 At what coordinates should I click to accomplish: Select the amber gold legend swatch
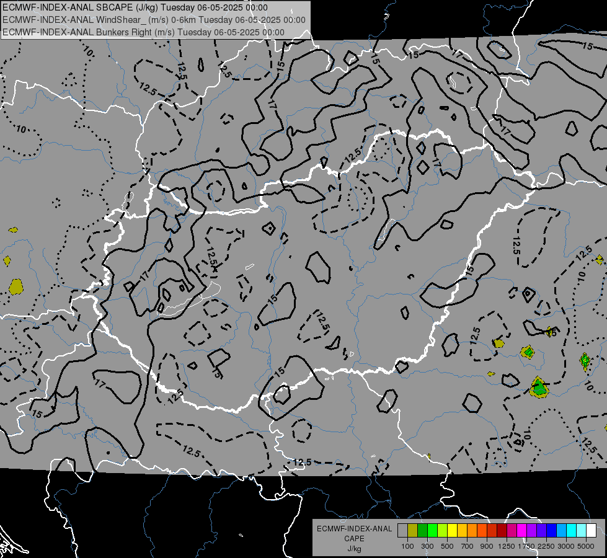coord(462,531)
